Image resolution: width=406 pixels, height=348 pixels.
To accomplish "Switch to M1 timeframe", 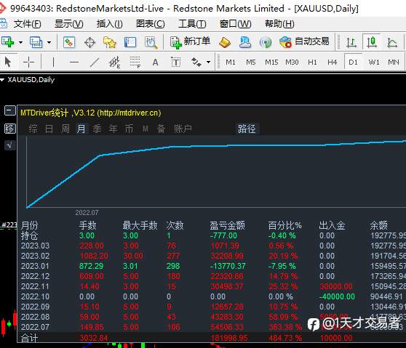I will [231, 62].
